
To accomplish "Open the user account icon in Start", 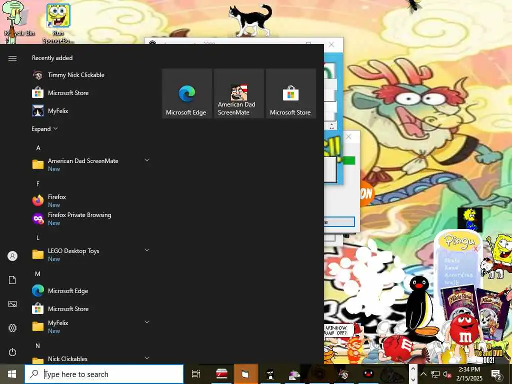I will [x=12, y=256].
